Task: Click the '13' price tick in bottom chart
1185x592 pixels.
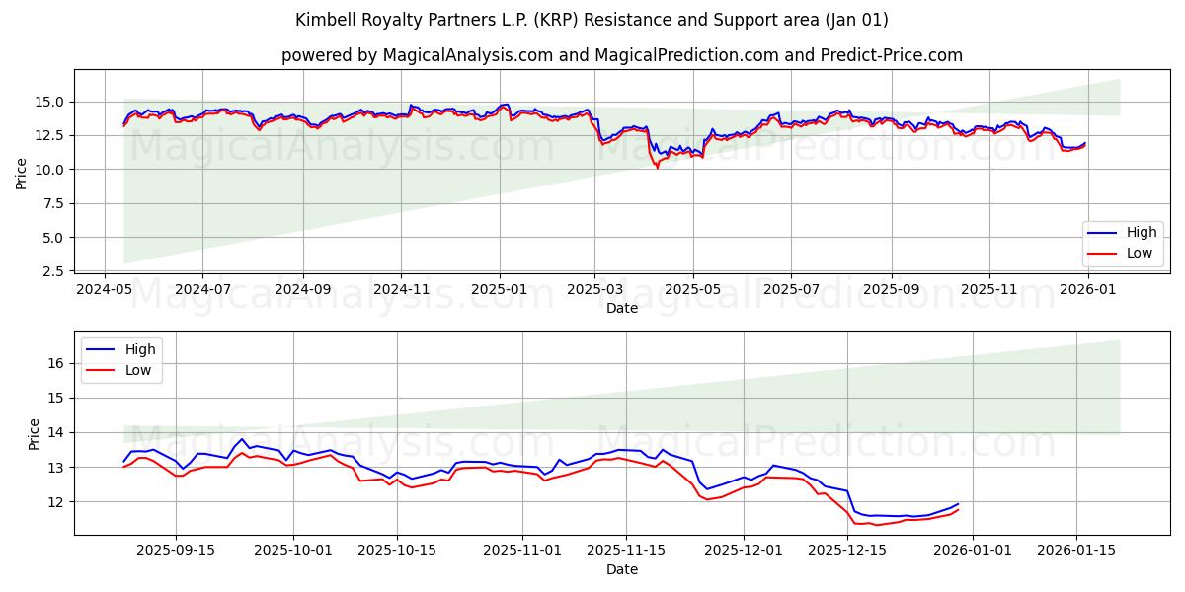Action: [x=57, y=467]
